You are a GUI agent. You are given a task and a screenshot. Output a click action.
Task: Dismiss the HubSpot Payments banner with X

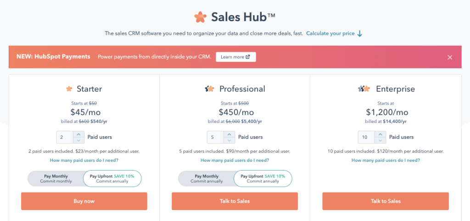tap(450, 57)
